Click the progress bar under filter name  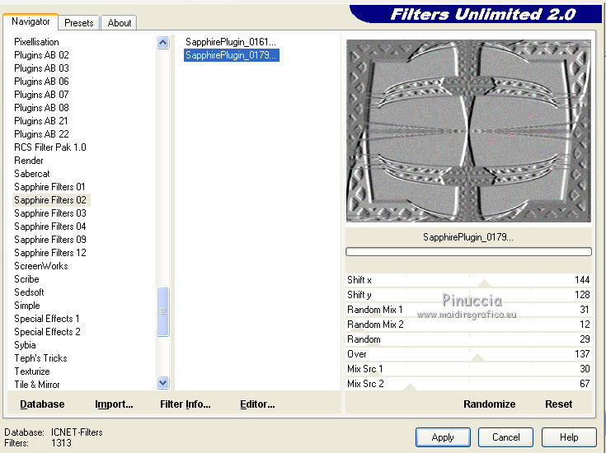(468, 252)
